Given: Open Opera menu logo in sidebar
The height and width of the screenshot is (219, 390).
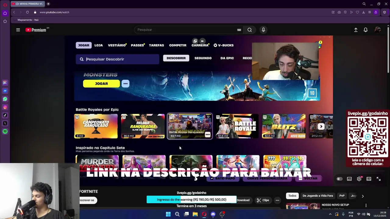Looking at the screenshot, I should (5, 5).
